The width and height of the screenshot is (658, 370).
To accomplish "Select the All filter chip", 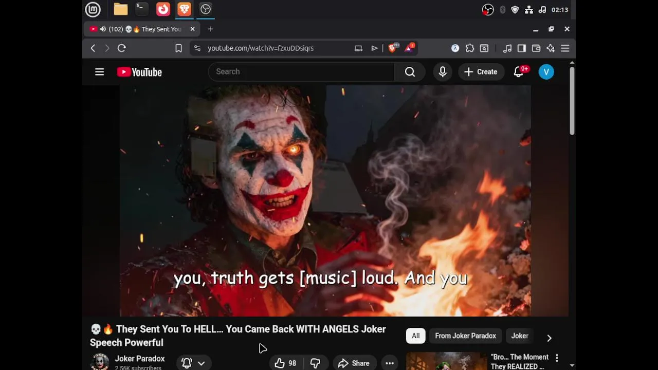I will [x=415, y=336].
